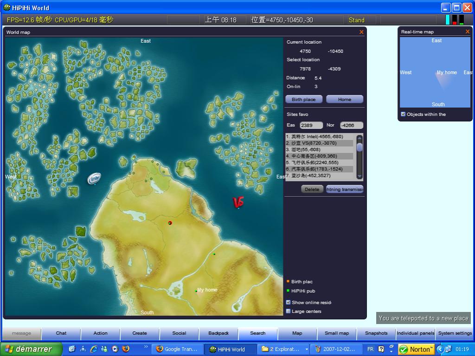The height and width of the screenshot is (356, 475).
Task: Close the Real-time map panel
Action: click(468, 32)
